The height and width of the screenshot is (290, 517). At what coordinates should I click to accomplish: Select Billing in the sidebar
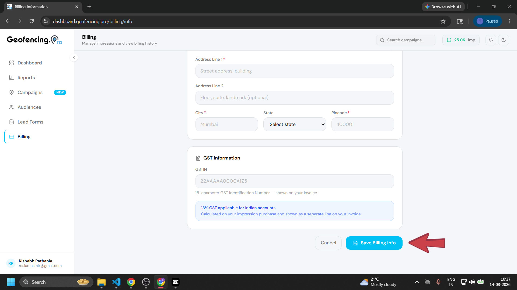point(24,136)
